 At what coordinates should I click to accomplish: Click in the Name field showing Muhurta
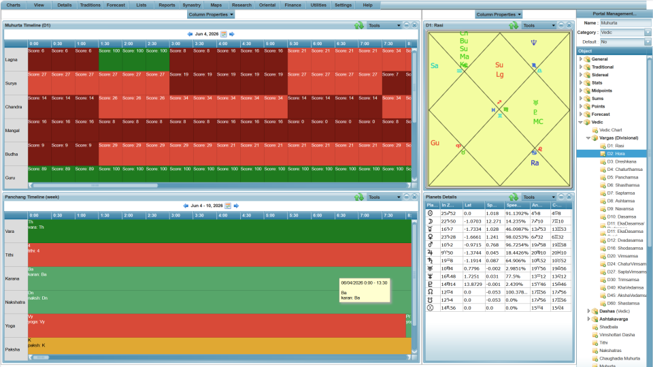[625, 23]
